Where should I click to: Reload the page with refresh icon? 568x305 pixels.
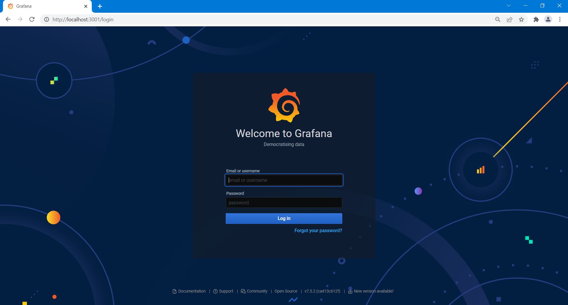(32, 20)
